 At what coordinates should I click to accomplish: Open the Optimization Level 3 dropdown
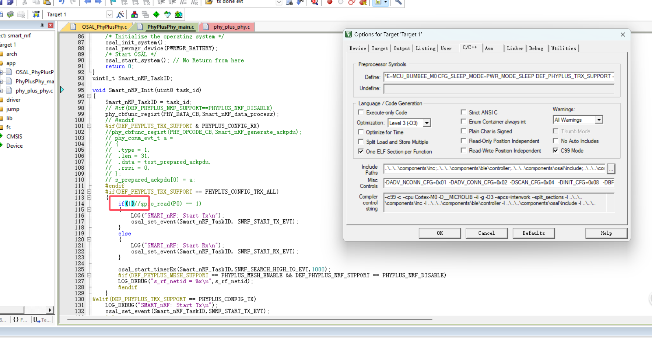(427, 123)
